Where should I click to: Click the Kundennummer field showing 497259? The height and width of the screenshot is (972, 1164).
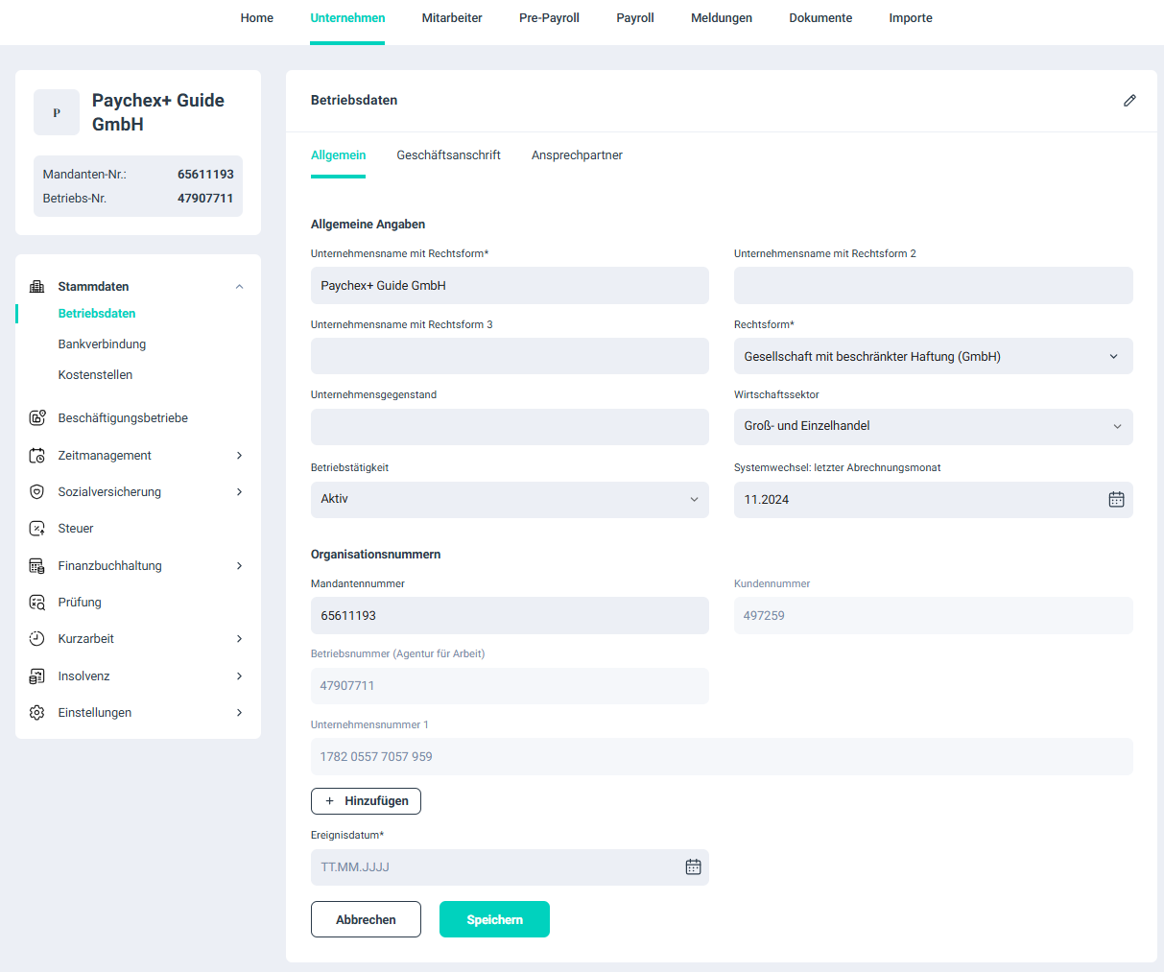click(x=933, y=616)
